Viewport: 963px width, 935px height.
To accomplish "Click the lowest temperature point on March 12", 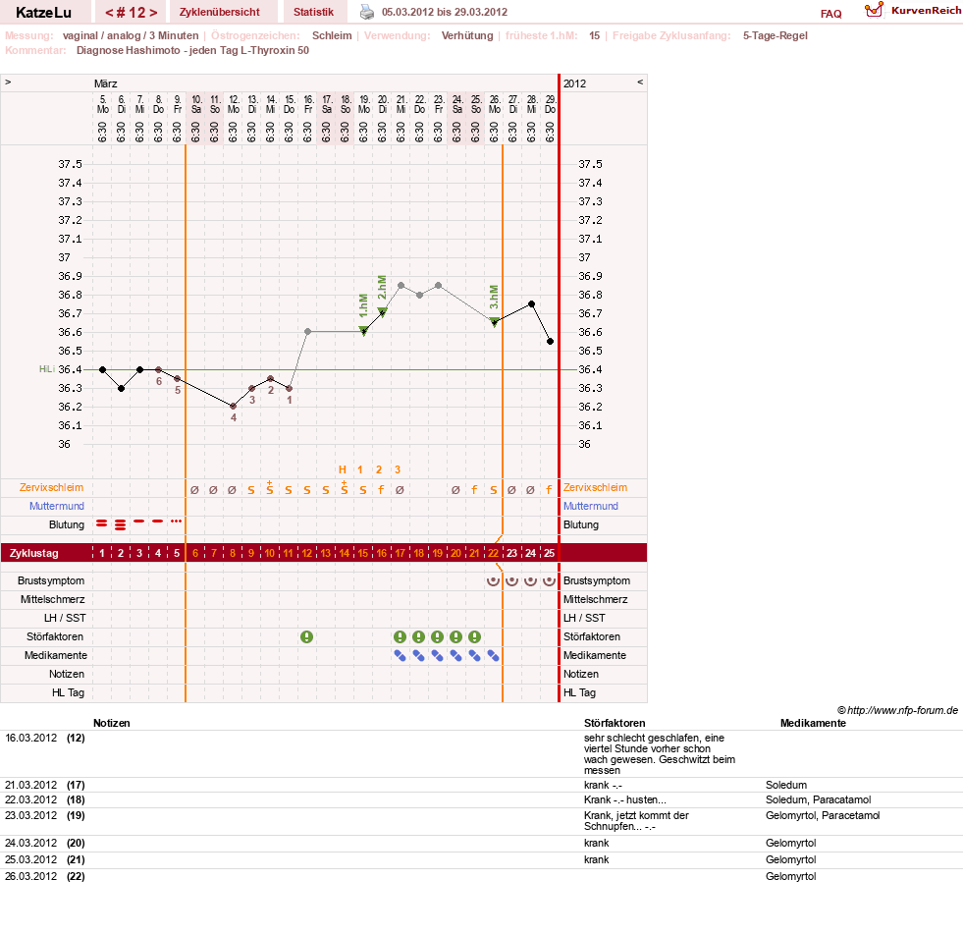I will (x=234, y=406).
